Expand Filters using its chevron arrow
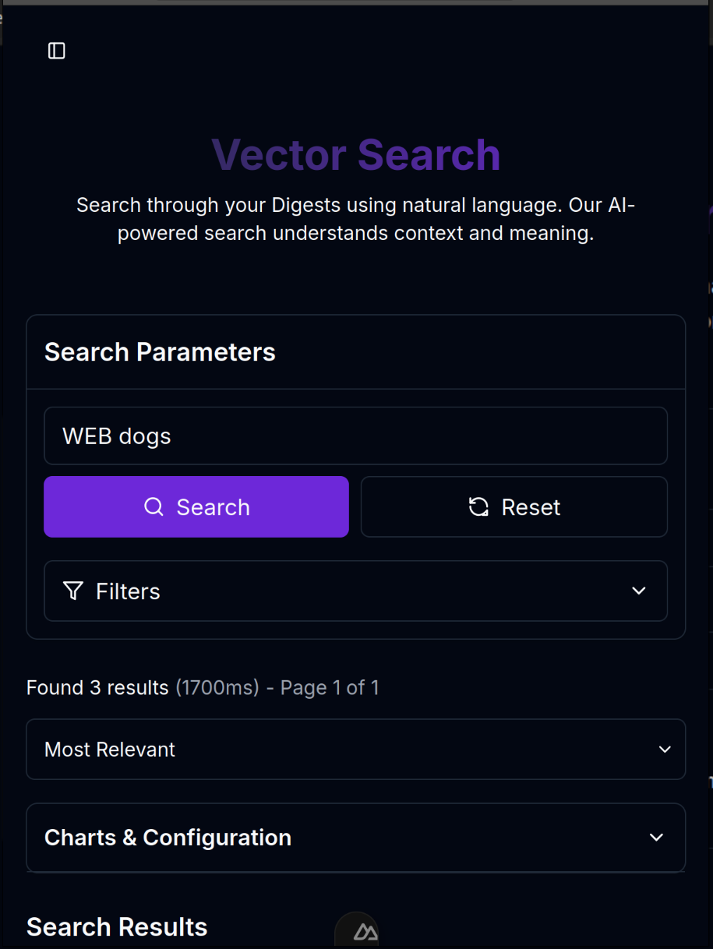 coord(639,591)
